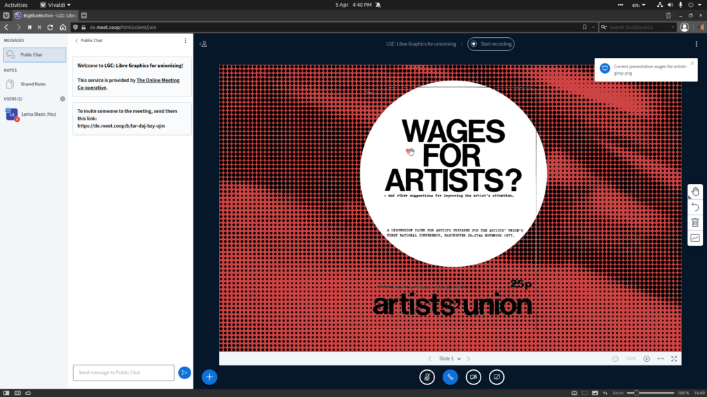Toggle webcam sharing
The width and height of the screenshot is (707, 397).
(474, 377)
